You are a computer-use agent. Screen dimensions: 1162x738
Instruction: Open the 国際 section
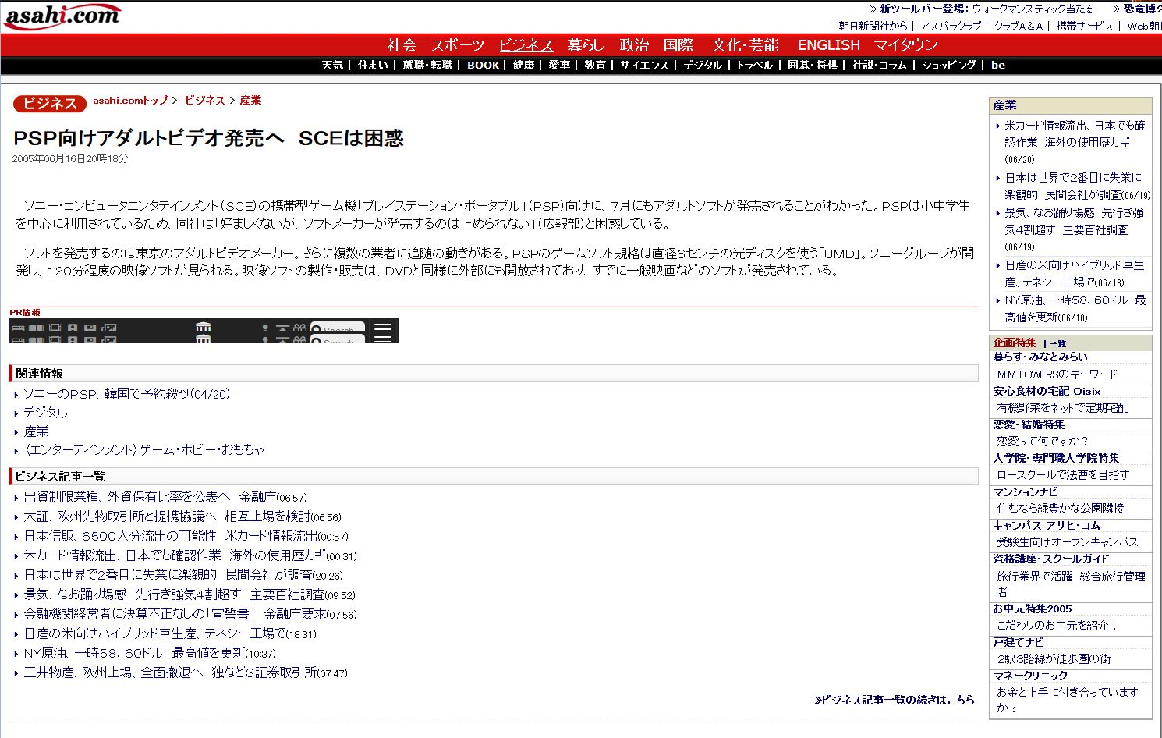[678, 45]
